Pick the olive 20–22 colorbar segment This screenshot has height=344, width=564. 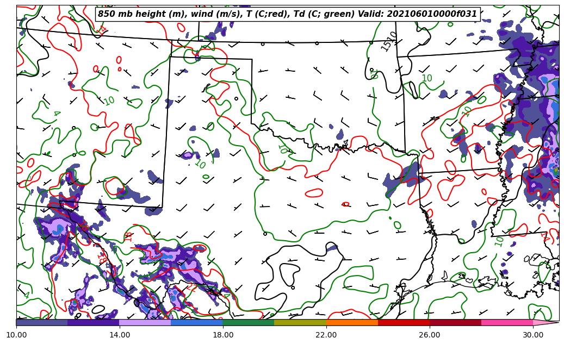point(300,322)
